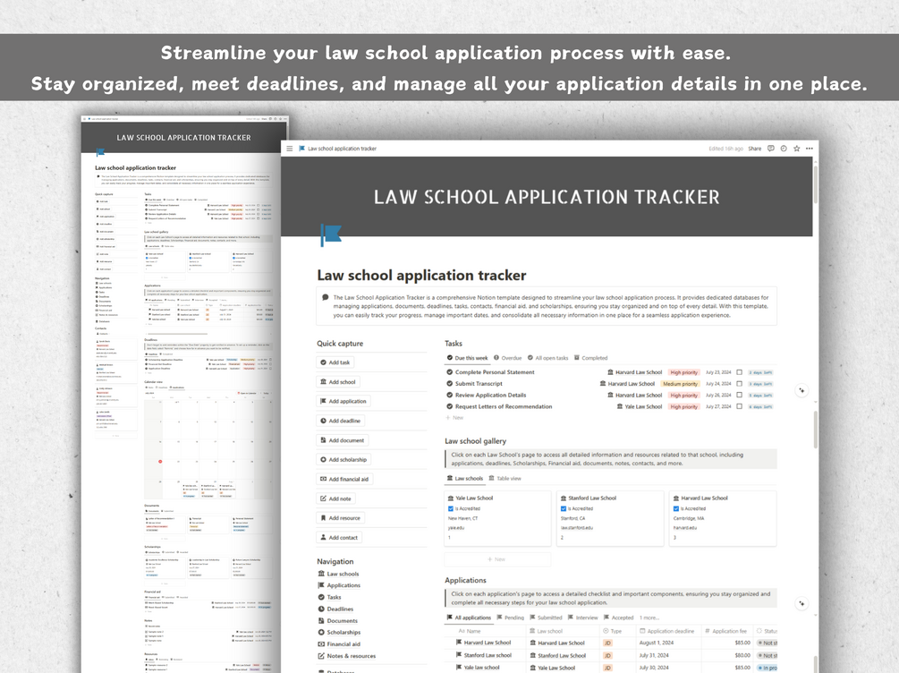The width and height of the screenshot is (899, 673).
Task: Click Tasks check icon in Navigation list
Action: pyautogui.click(x=321, y=597)
